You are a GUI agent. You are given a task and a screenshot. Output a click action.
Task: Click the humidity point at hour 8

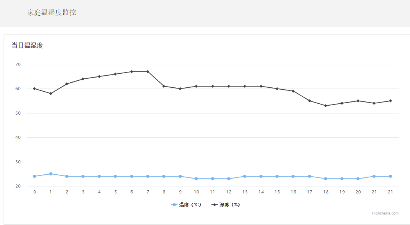coord(164,86)
